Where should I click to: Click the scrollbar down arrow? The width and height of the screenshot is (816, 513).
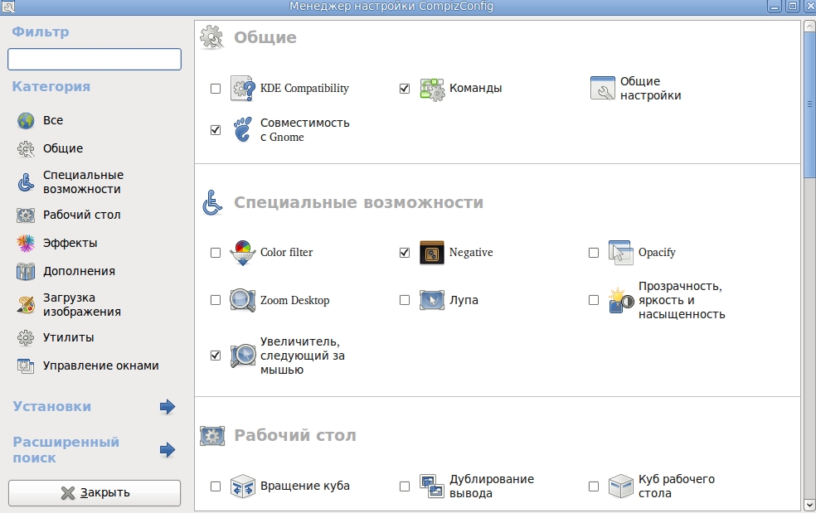(809, 506)
